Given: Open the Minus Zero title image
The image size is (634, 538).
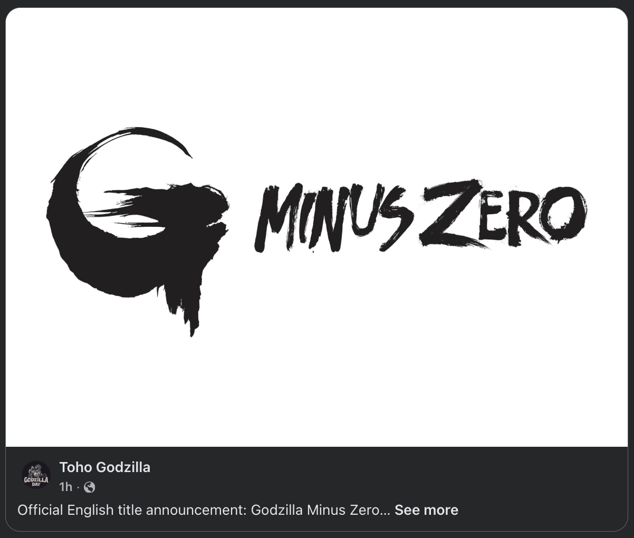Looking at the screenshot, I should (x=316, y=227).
